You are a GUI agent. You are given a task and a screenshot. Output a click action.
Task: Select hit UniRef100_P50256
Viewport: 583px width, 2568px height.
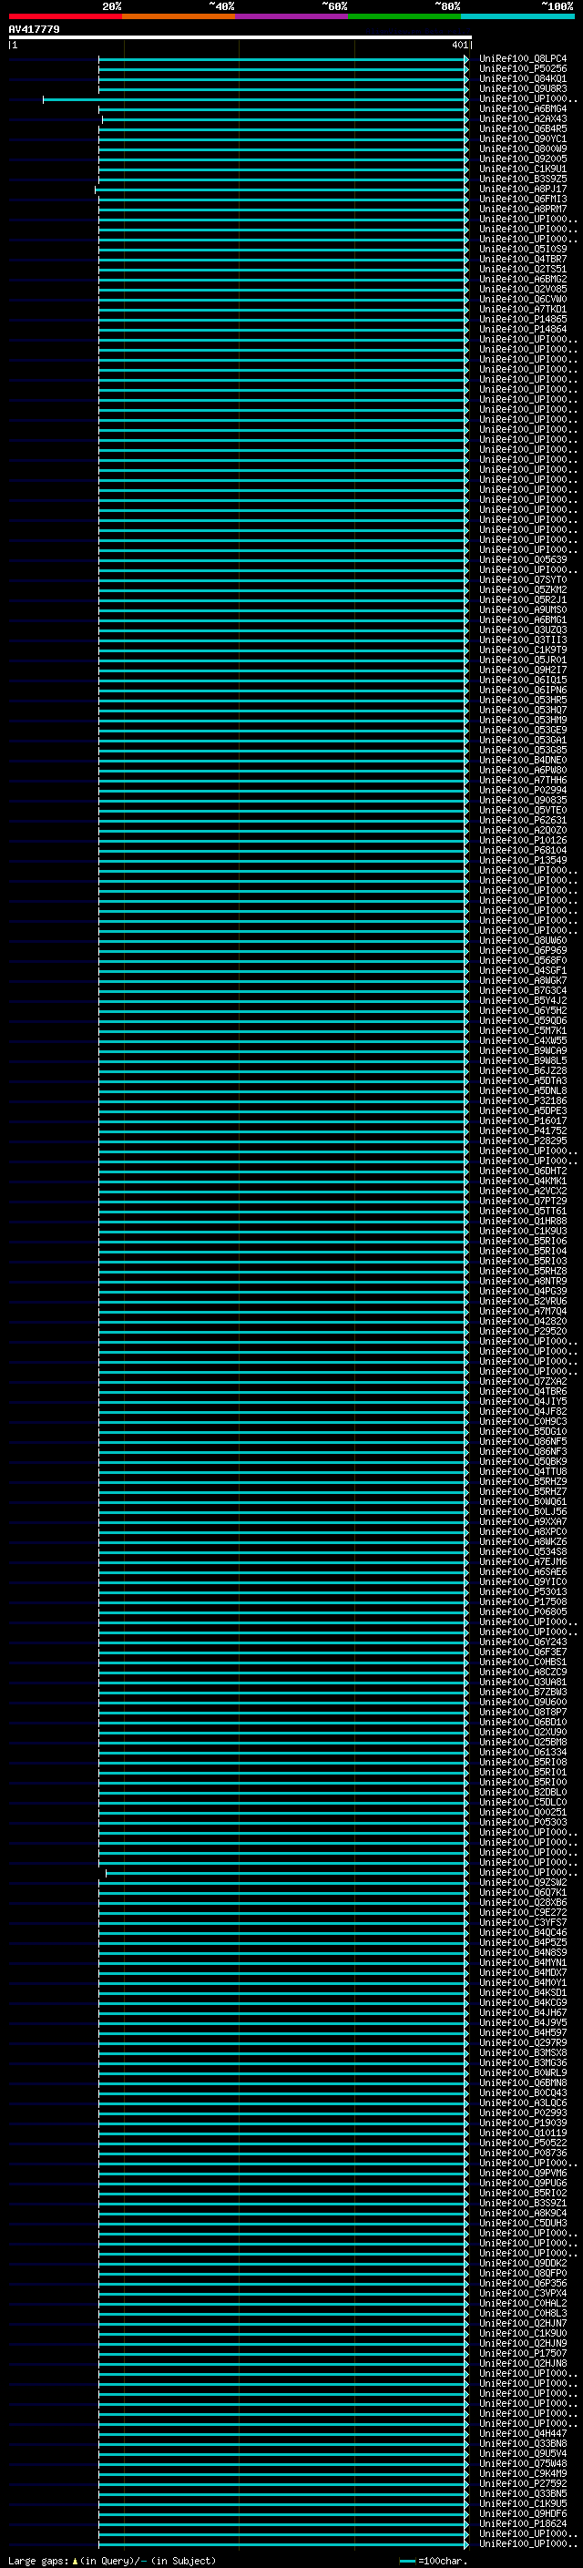(523, 69)
